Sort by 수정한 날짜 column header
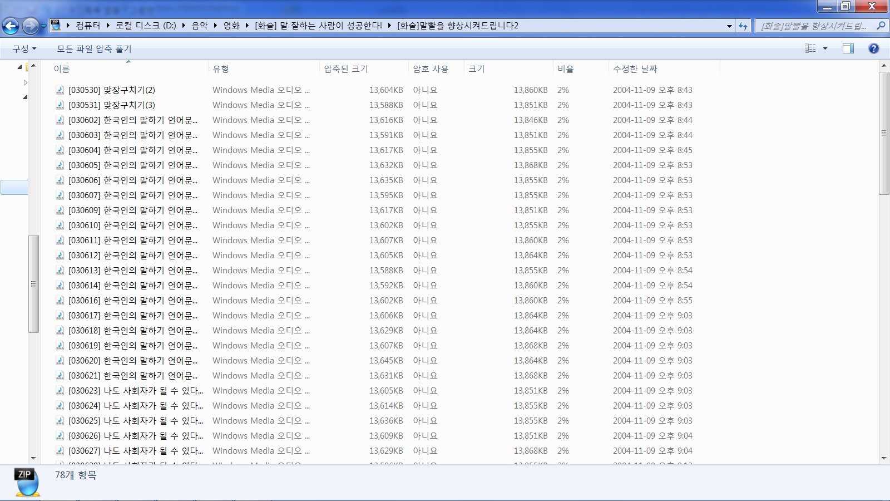Image resolution: width=890 pixels, height=501 pixels. tap(635, 69)
